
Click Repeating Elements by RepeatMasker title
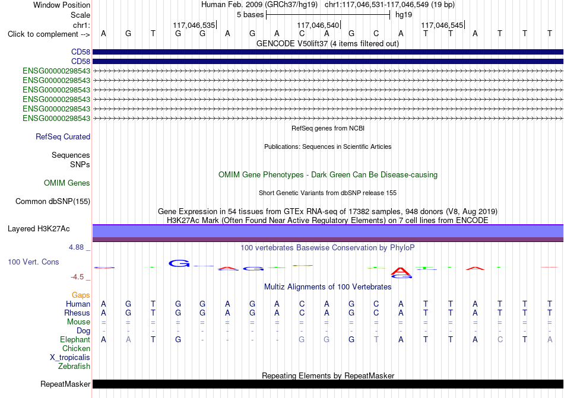pyautogui.click(x=328, y=376)
